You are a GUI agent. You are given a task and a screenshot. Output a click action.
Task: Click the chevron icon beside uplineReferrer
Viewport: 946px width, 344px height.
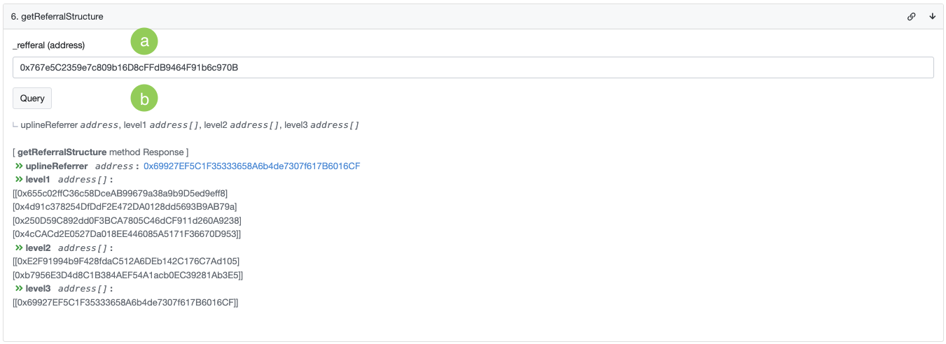click(19, 166)
